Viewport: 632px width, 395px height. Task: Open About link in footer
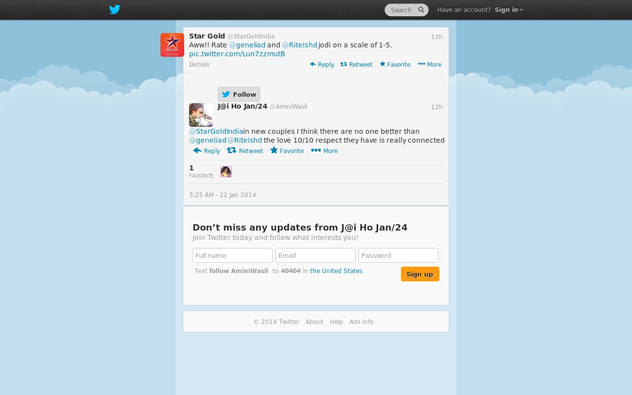315,322
